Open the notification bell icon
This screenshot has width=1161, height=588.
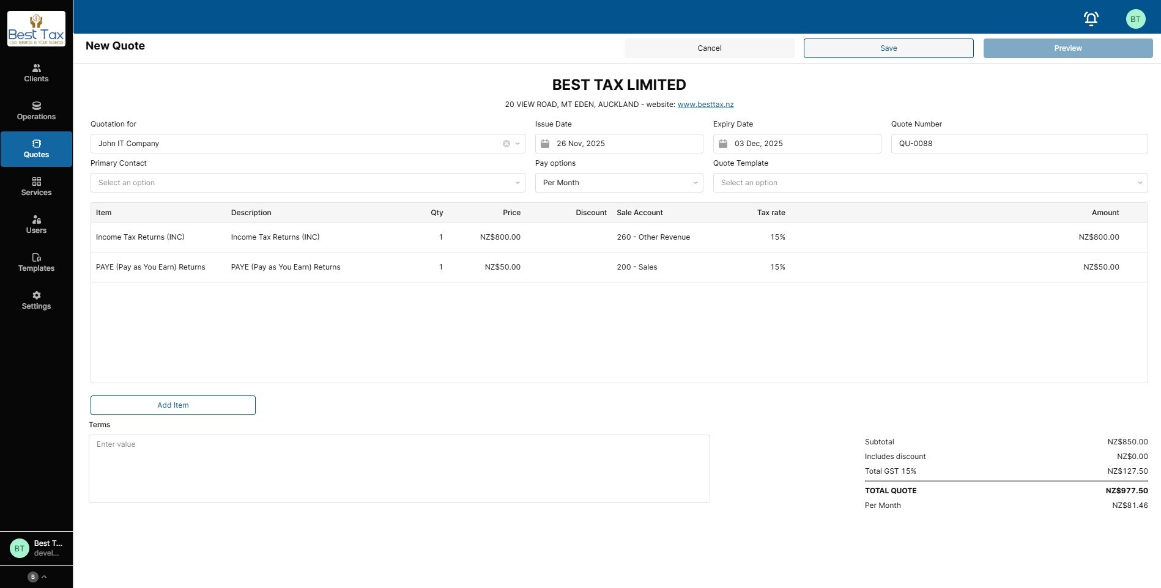1091,19
